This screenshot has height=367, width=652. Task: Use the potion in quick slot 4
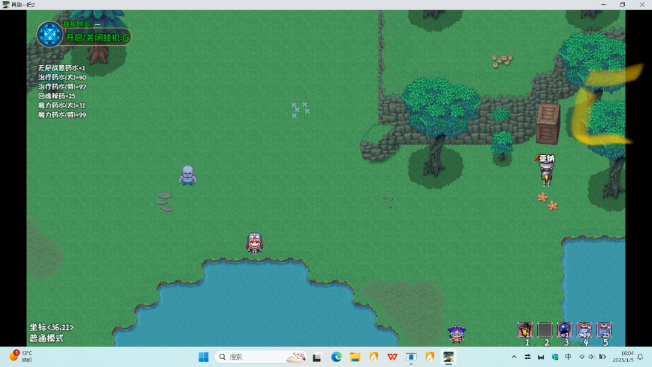coord(584,330)
